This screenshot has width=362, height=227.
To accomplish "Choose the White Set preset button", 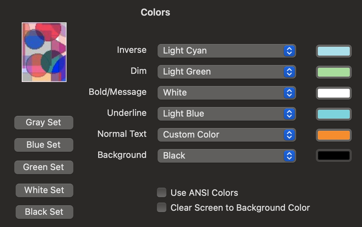I will pyautogui.click(x=44, y=190).
